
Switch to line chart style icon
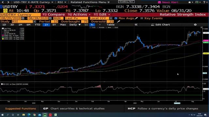click(x=86, y=25)
